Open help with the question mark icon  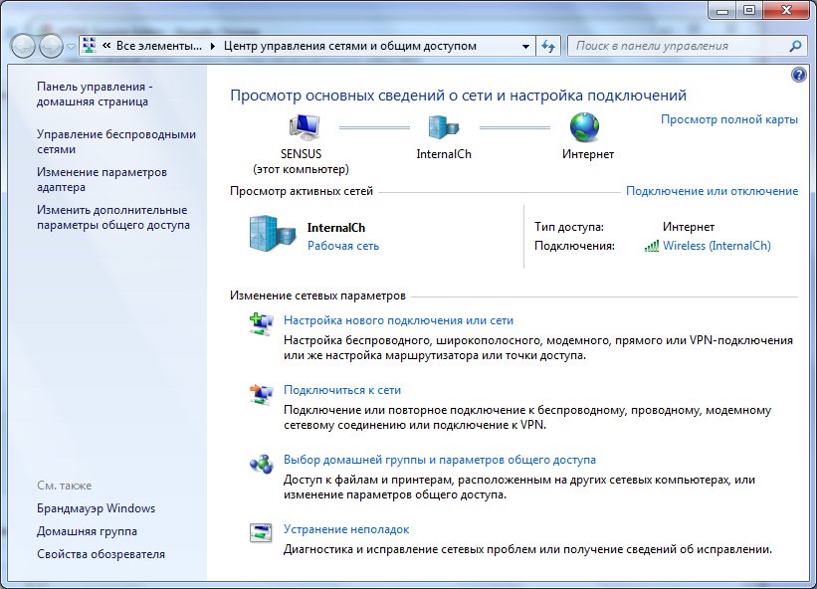[x=798, y=75]
